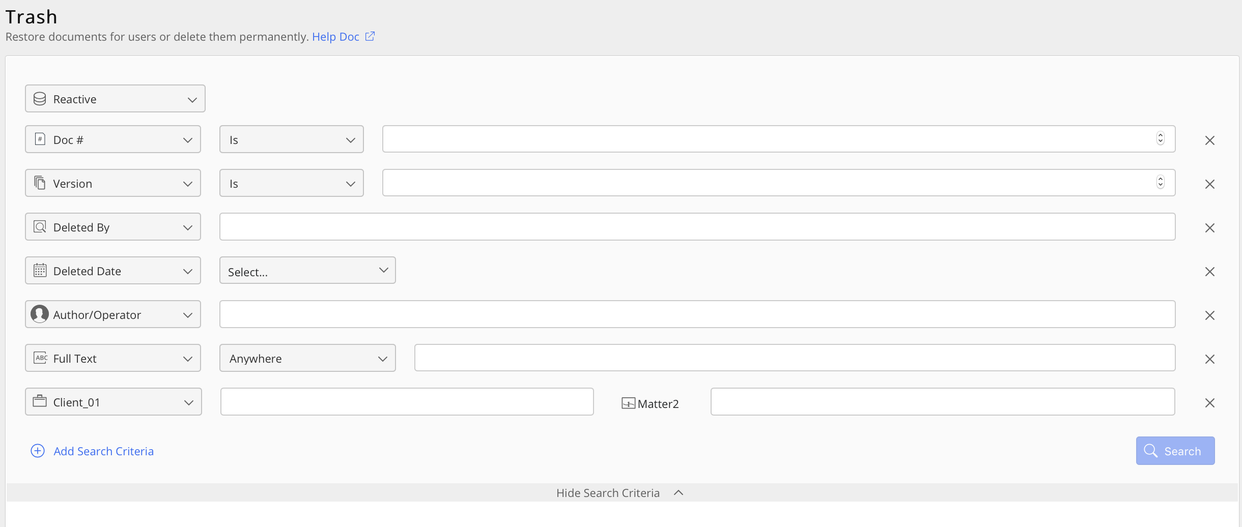1242x527 pixels.
Task: Open the Anywhere full text scope dropdown
Action: pyautogui.click(x=307, y=358)
